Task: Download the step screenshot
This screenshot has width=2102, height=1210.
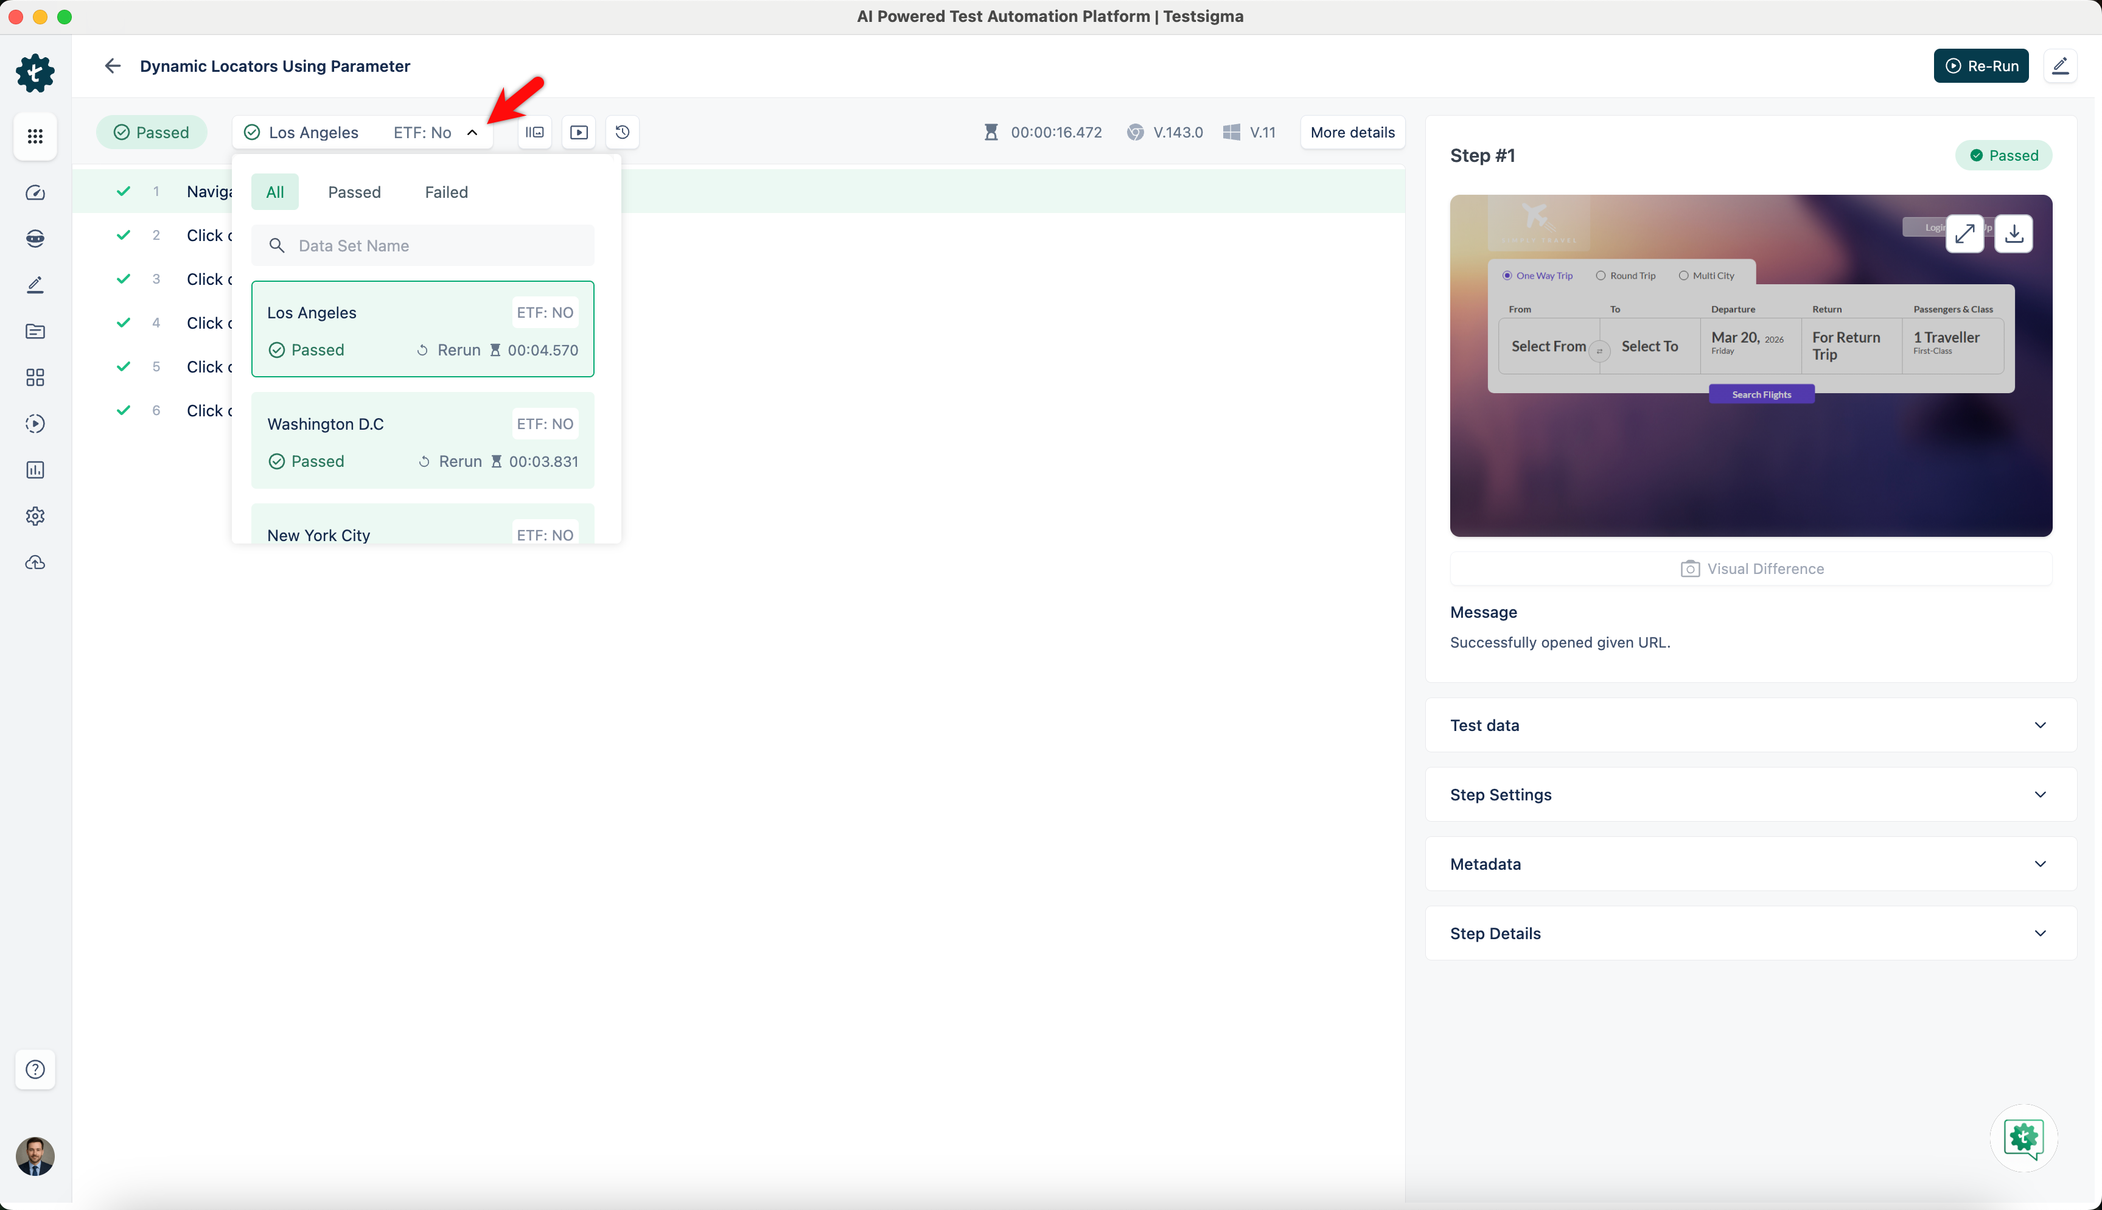Action: point(2013,234)
